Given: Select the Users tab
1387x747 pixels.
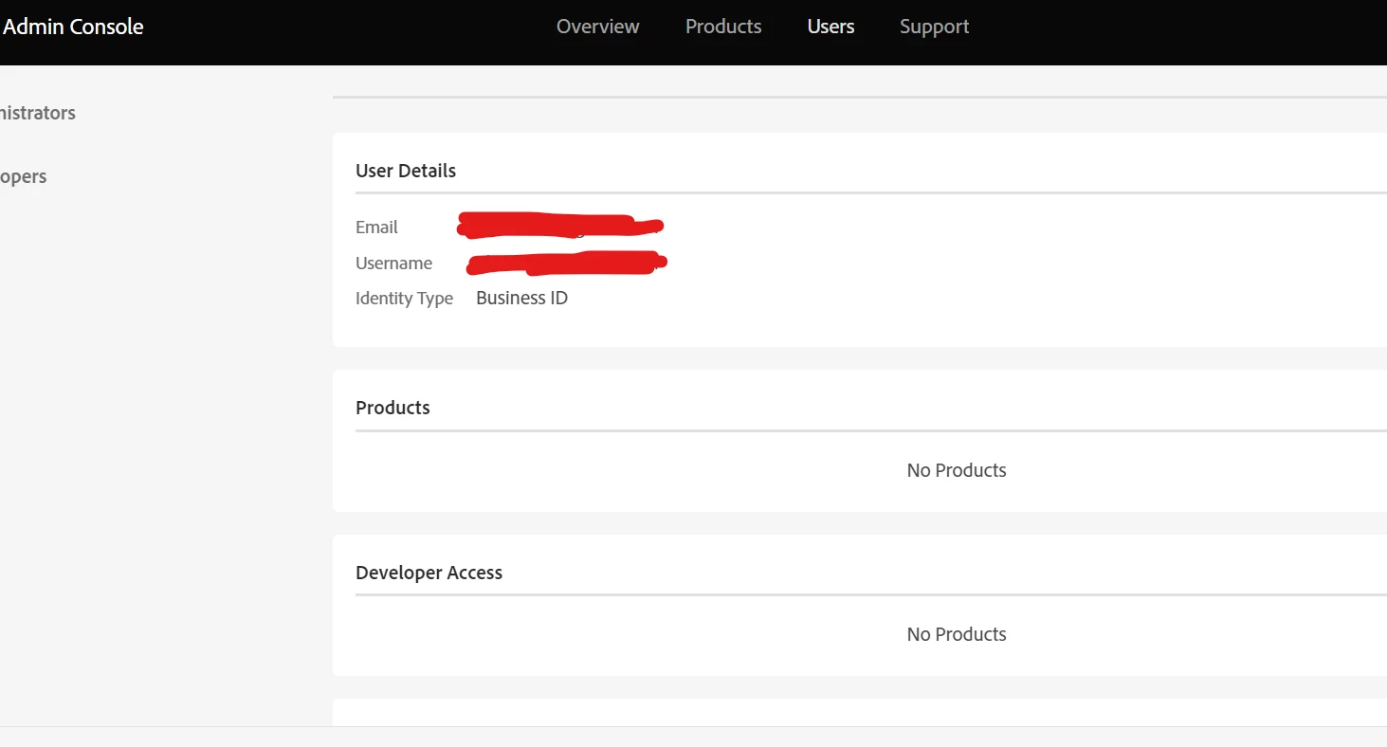Looking at the screenshot, I should [830, 27].
